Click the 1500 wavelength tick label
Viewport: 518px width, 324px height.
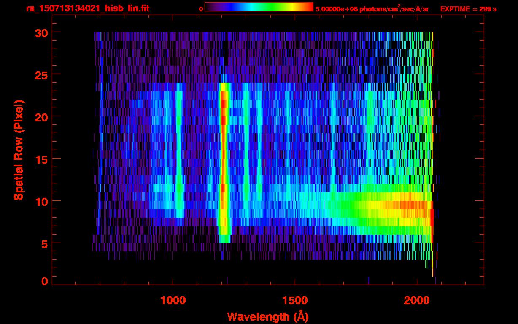tap(294, 301)
